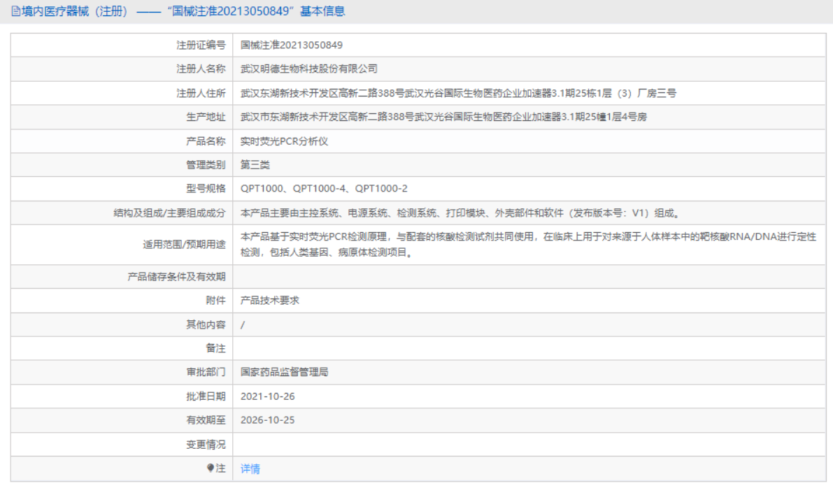Select the 结构及组成 description text
The height and width of the screenshot is (488, 833).
click(x=460, y=213)
